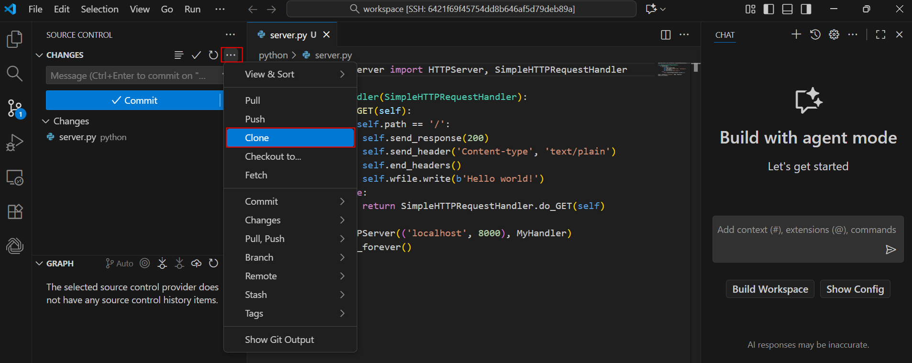Open the Run menu
The image size is (912, 363).
[x=192, y=9]
